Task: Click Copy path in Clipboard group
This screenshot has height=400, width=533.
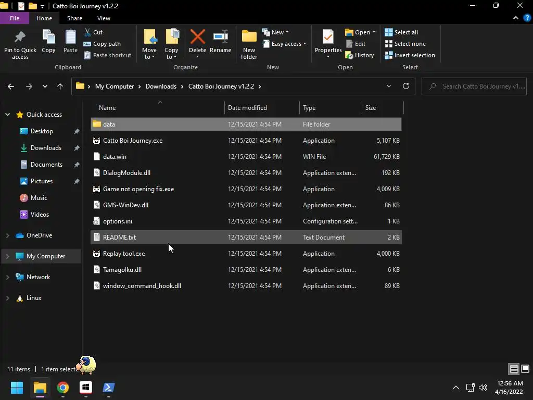Action: click(102, 44)
